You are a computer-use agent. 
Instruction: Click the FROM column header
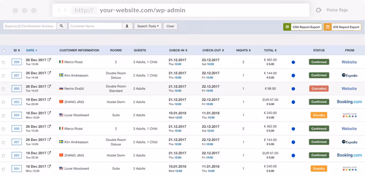[349, 50]
